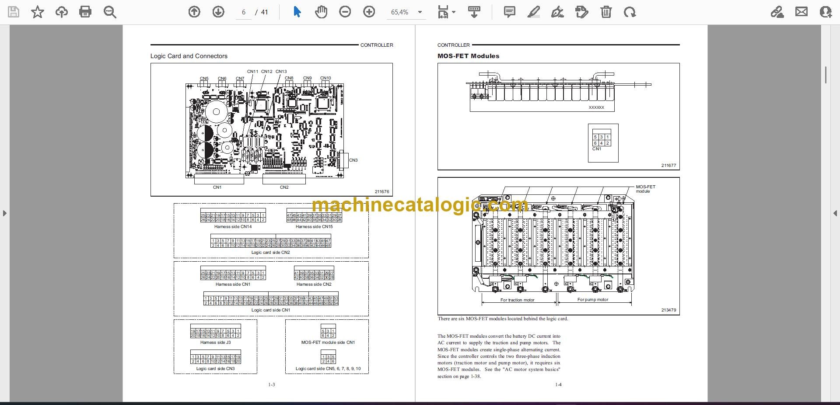Expand the right tools pane
The image size is (840, 405).
(x=835, y=213)
